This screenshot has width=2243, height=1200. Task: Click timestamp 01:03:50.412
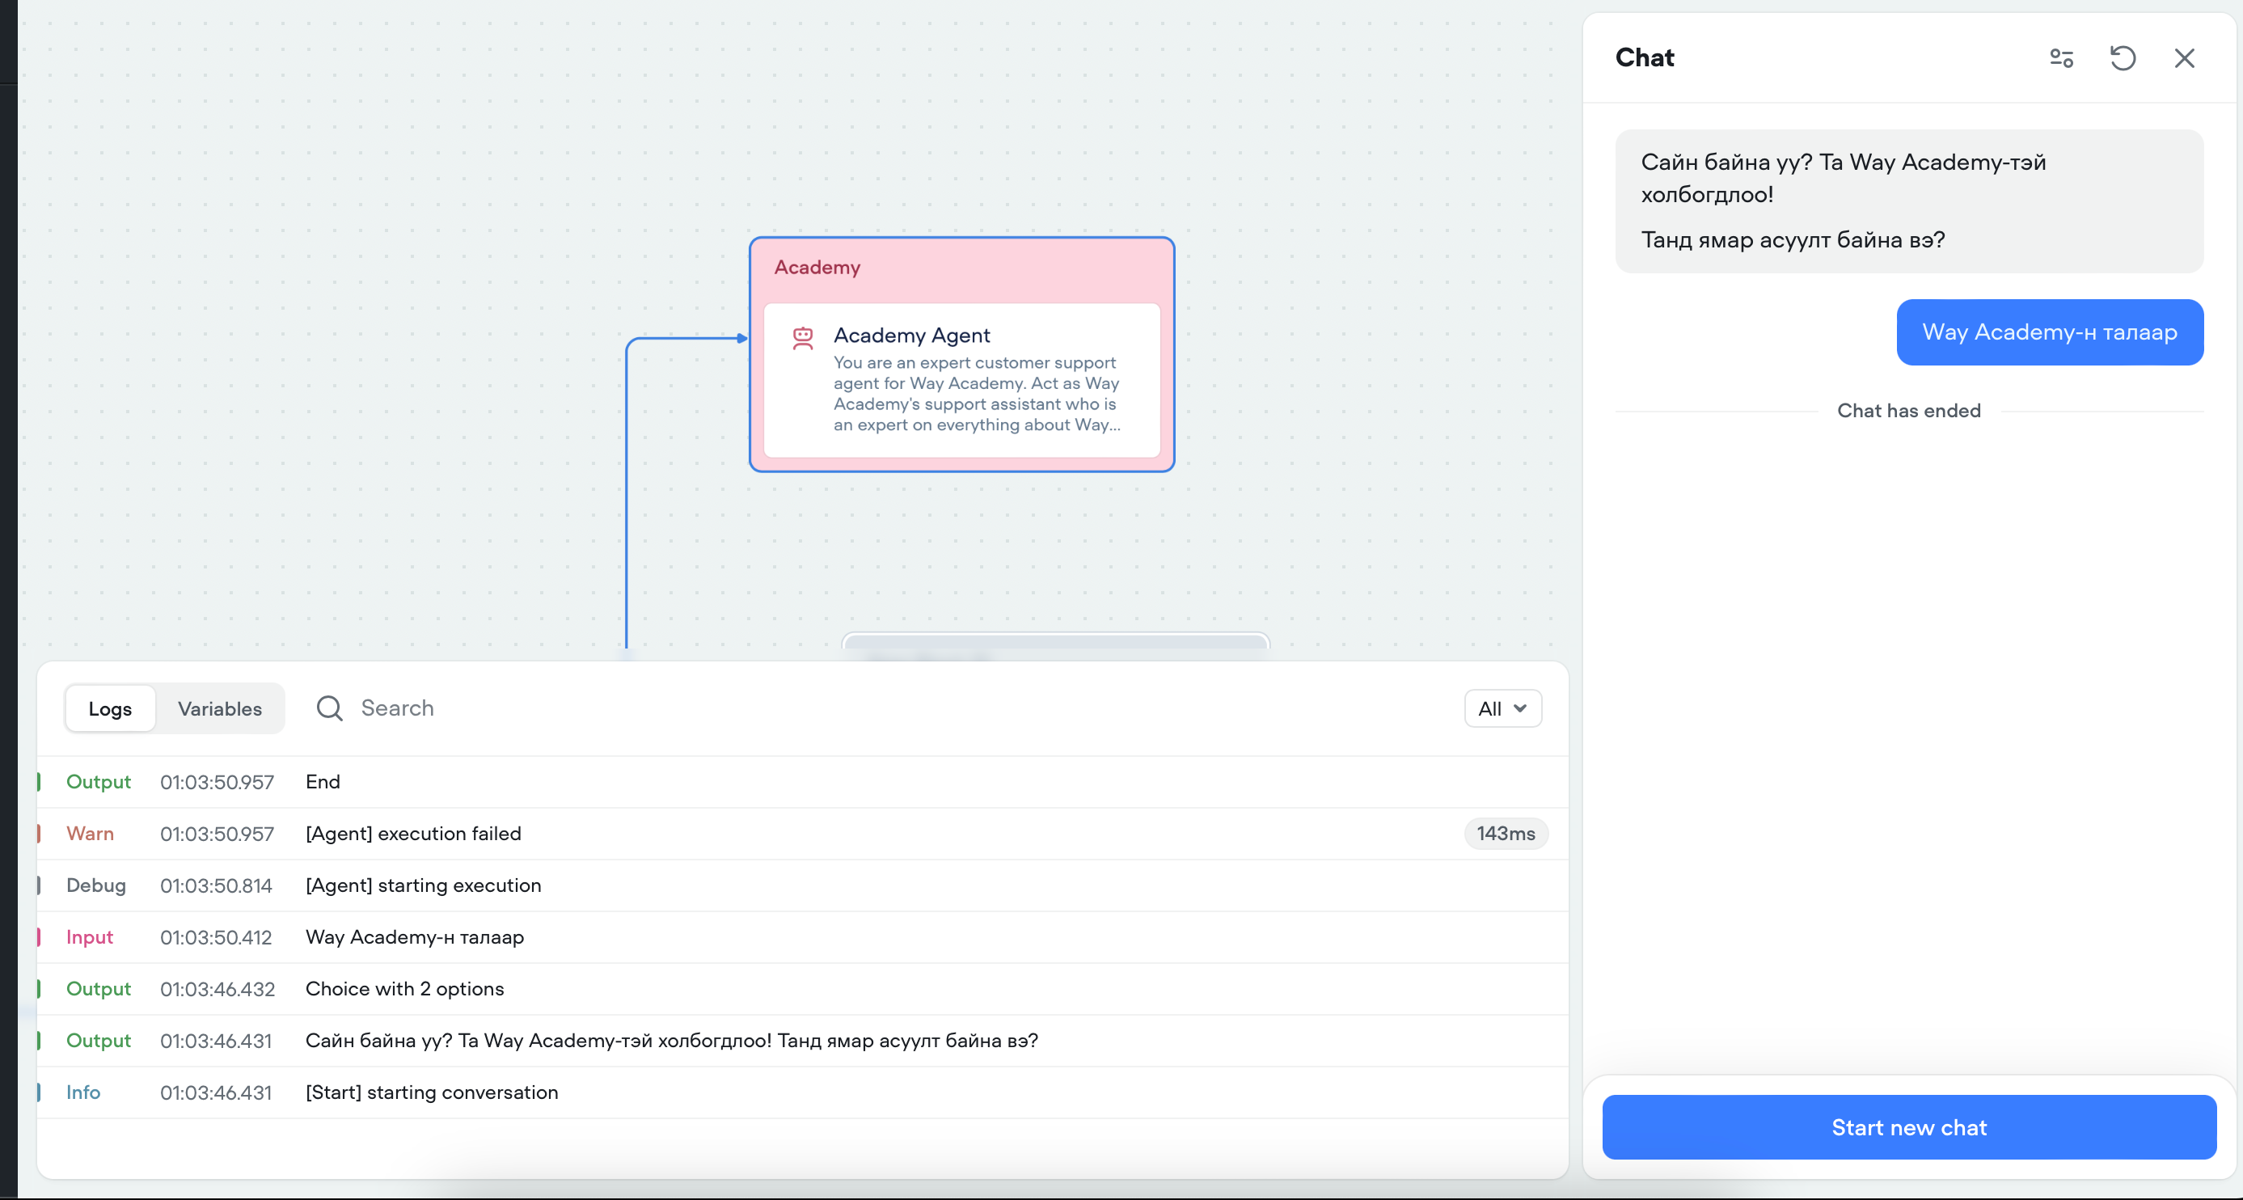[215, 937]
